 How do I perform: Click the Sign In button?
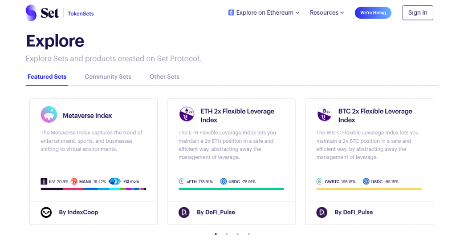pyautogui.click(x=418, y=13)
